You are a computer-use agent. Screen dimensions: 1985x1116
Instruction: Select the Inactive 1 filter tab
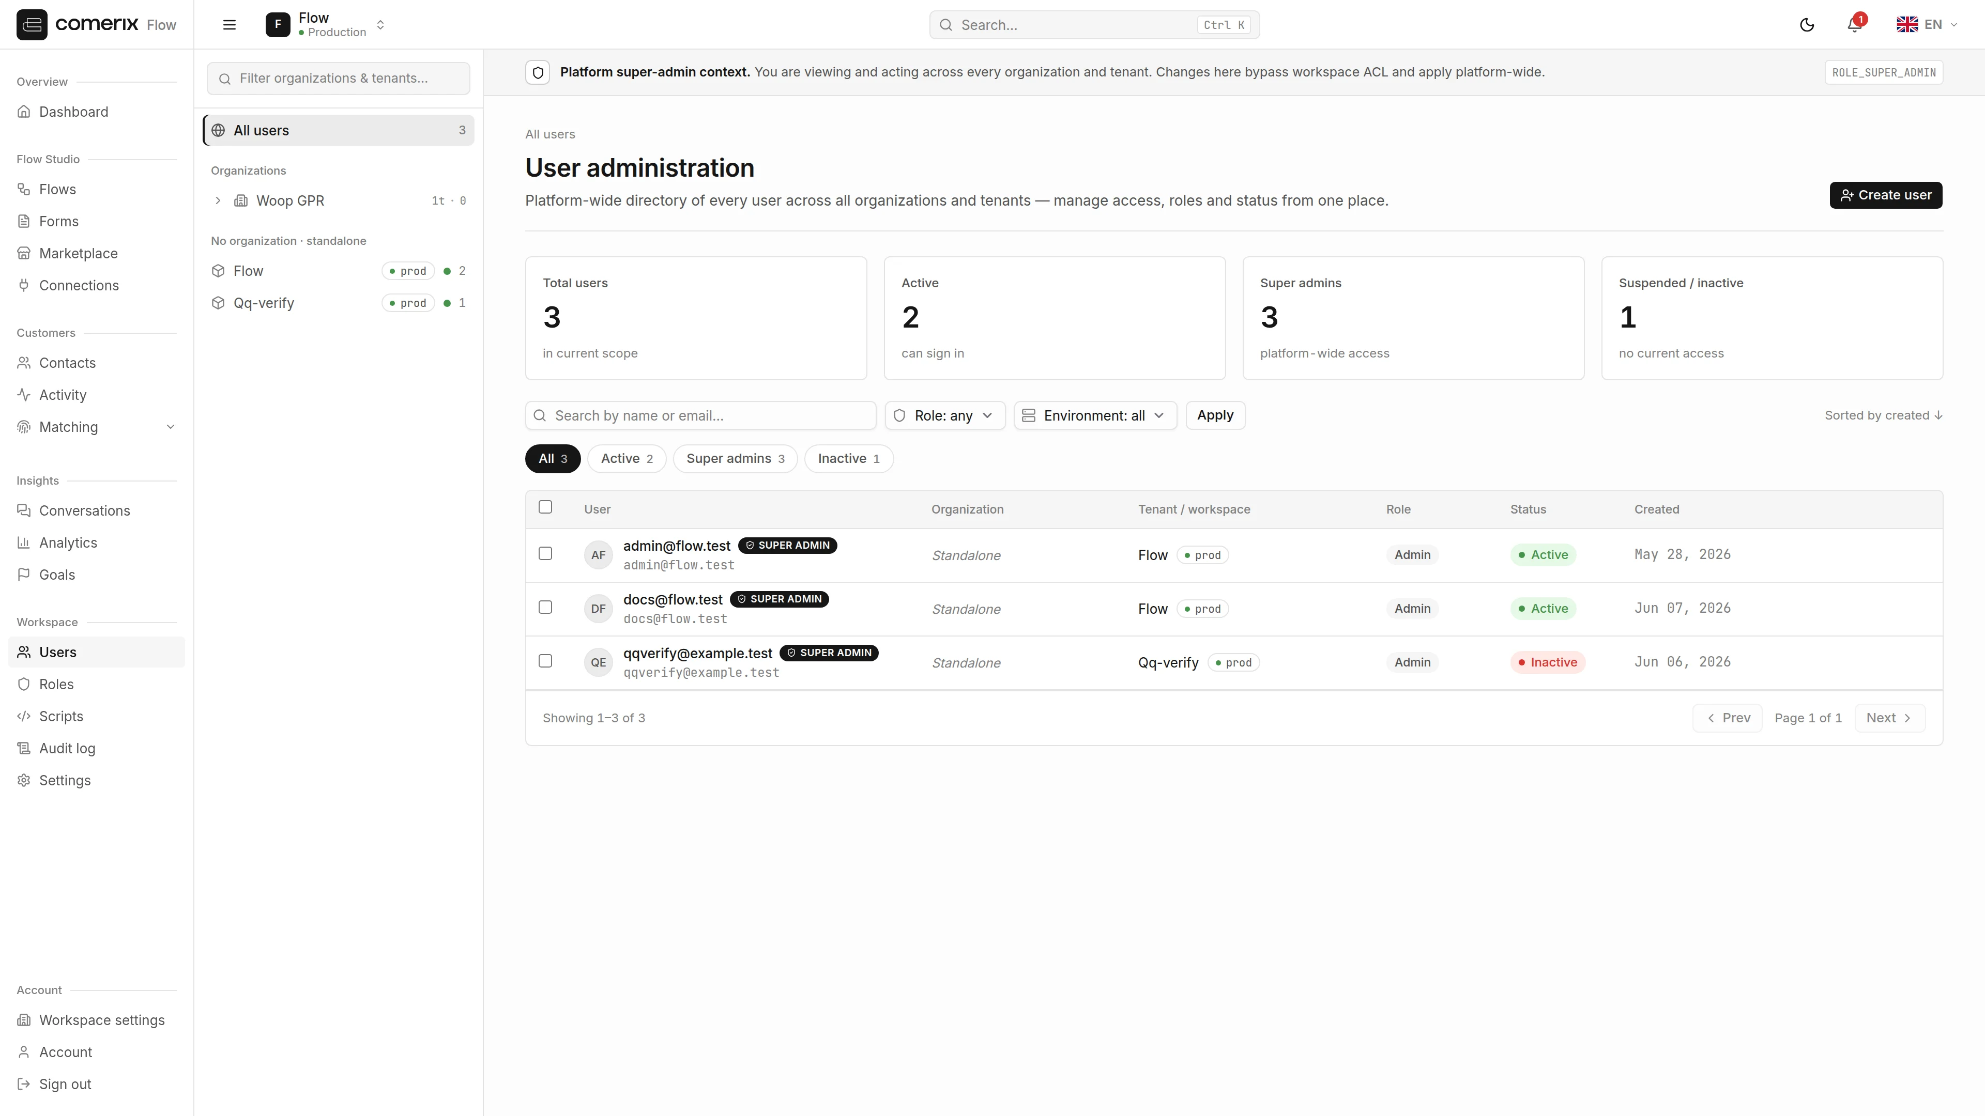click(x=848, y=459)
